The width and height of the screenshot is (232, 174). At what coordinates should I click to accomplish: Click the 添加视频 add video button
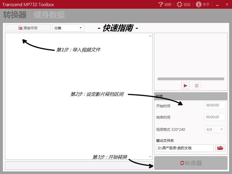(x=28, y=28)
